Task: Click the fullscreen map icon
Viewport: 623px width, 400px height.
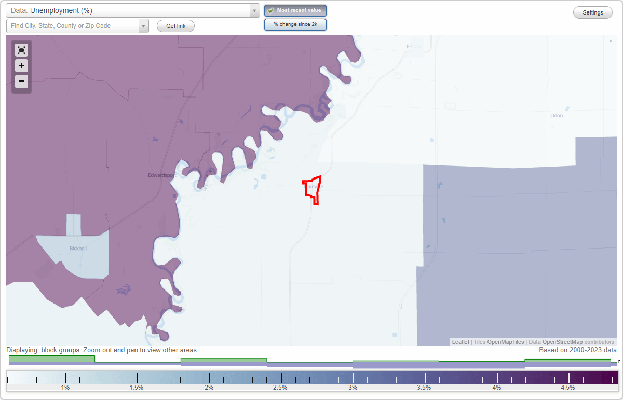Action: coord(21,50)
